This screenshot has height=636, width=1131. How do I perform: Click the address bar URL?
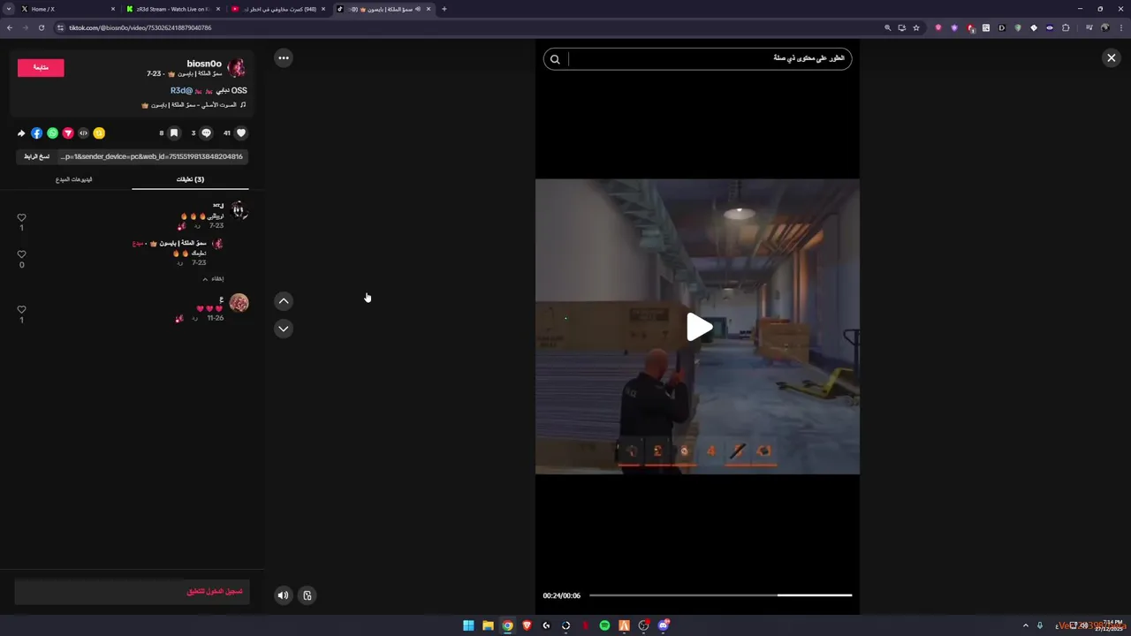[140, 27]
